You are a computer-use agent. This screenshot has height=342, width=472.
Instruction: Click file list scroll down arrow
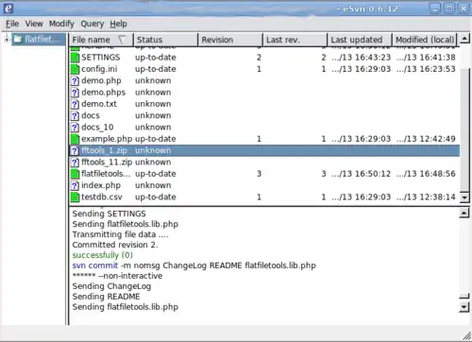click(x=464, y=197)
